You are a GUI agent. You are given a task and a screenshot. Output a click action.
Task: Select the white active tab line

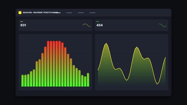(57, 13)
